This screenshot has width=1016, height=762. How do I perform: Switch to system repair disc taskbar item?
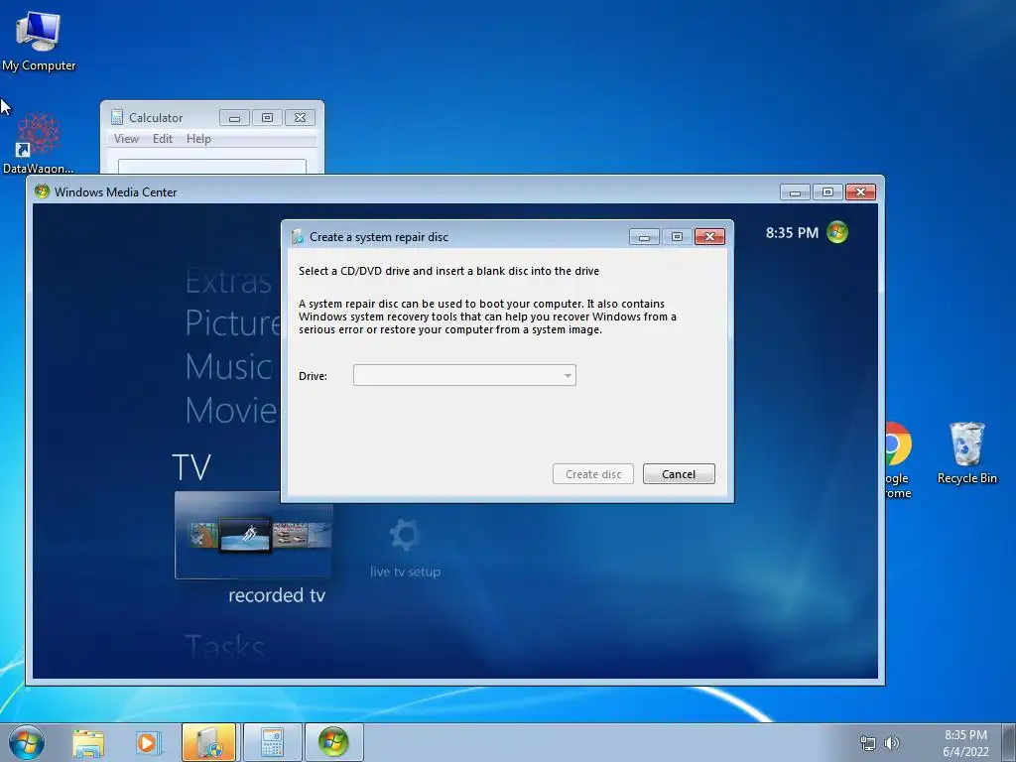pos(208,742)
